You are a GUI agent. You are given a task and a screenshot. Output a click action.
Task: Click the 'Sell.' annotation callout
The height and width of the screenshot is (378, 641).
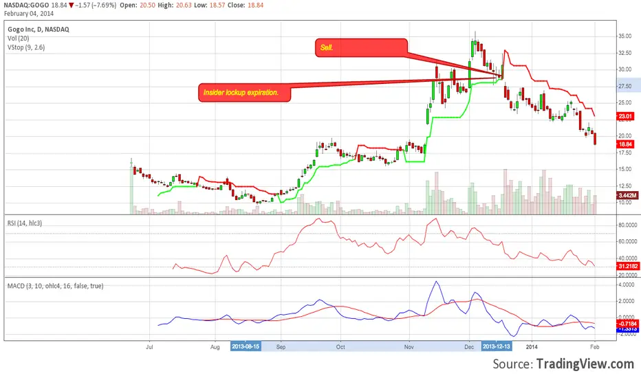pyautogui.click(x=361, y=47)
